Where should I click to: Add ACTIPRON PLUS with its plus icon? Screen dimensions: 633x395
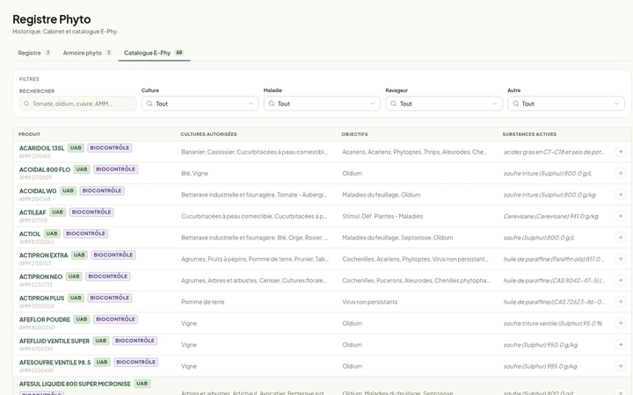(x=621, y=301)
